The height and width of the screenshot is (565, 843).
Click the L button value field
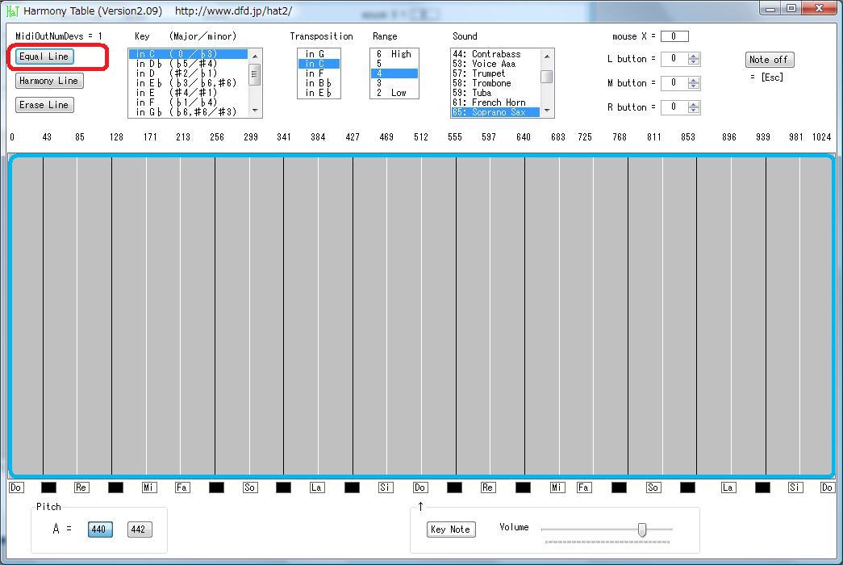tap(674, 59)
